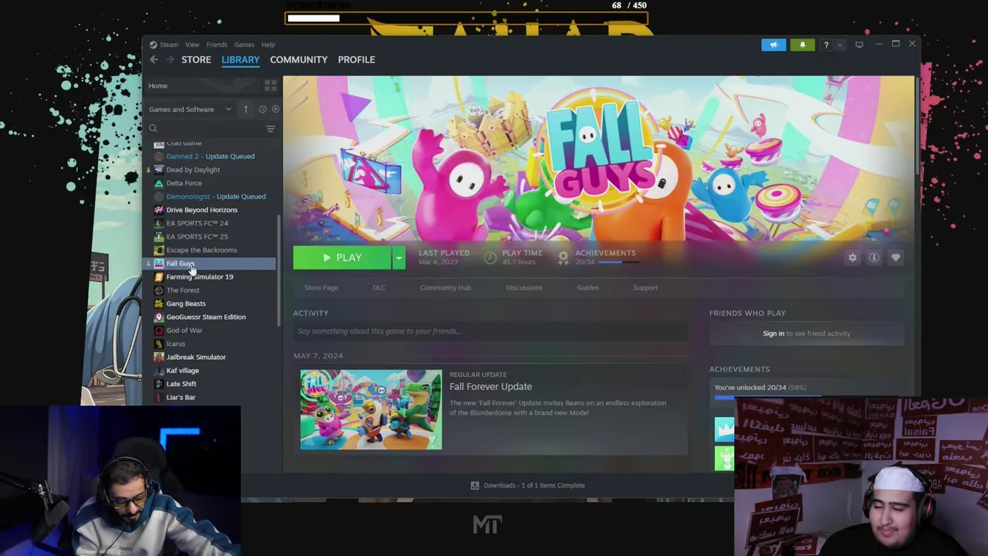
Task: Open Fall Guys game info icon
Action: [x=874, y=258]
